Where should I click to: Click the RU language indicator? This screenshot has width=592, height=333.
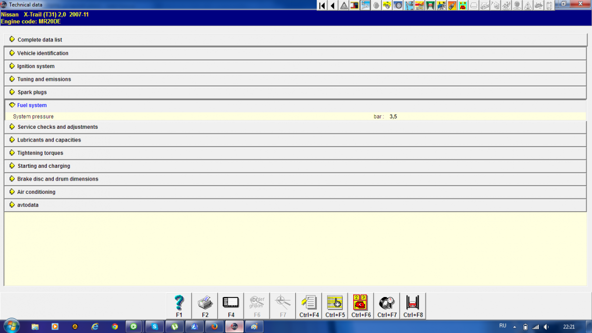click(x=503, y=326)
